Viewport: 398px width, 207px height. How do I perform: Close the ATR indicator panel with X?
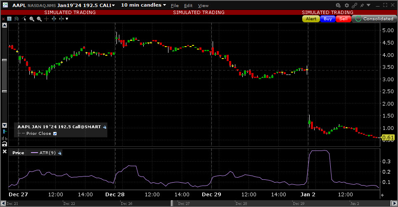(5, 151)
